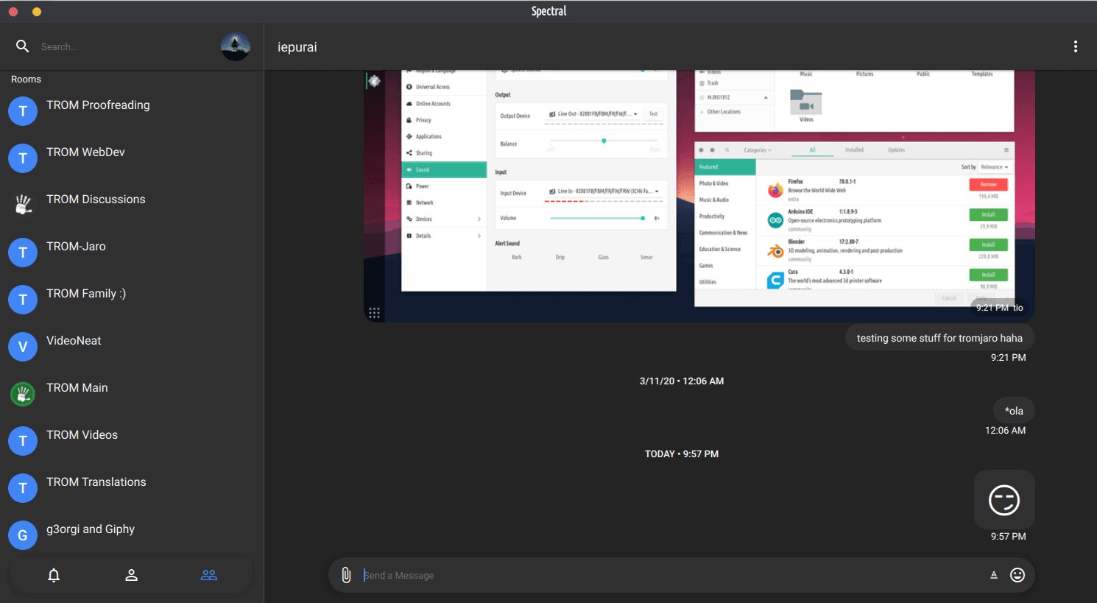Show notifications with the bell icon
1097x603 pixels.
point(54,575)
